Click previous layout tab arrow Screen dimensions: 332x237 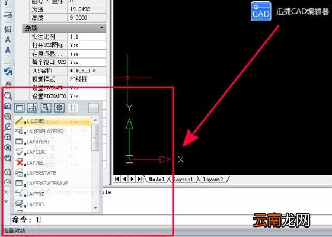[124, 179]
